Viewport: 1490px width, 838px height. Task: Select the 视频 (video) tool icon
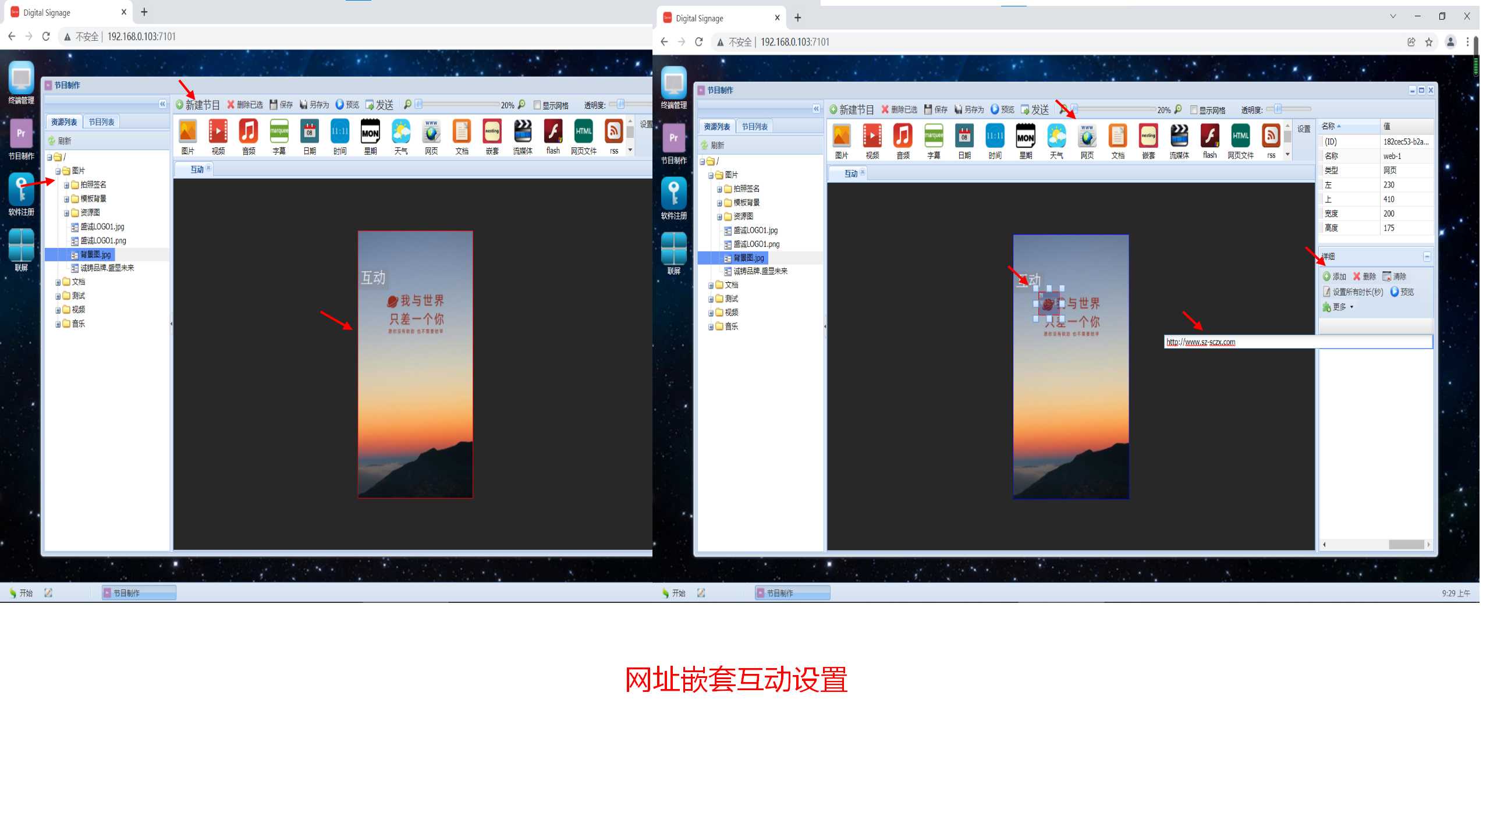pos(218,133)
